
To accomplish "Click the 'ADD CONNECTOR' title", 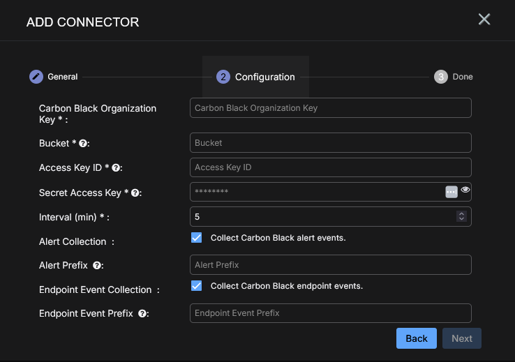I will (82, 22).
